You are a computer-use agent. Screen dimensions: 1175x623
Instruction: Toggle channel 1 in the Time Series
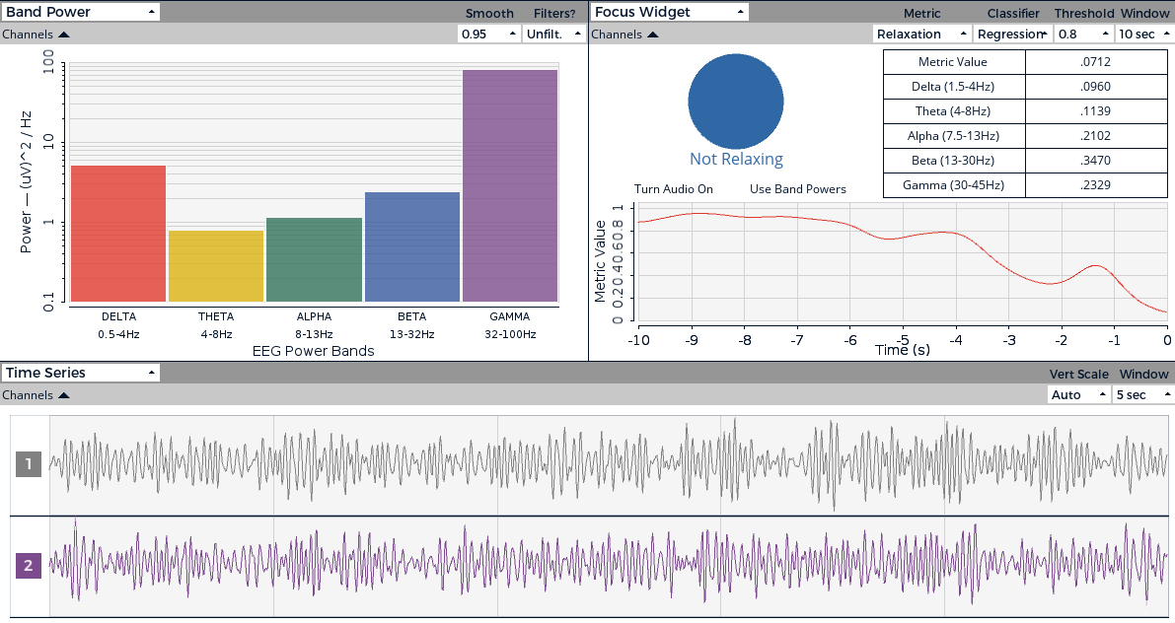tap(27, 463)
